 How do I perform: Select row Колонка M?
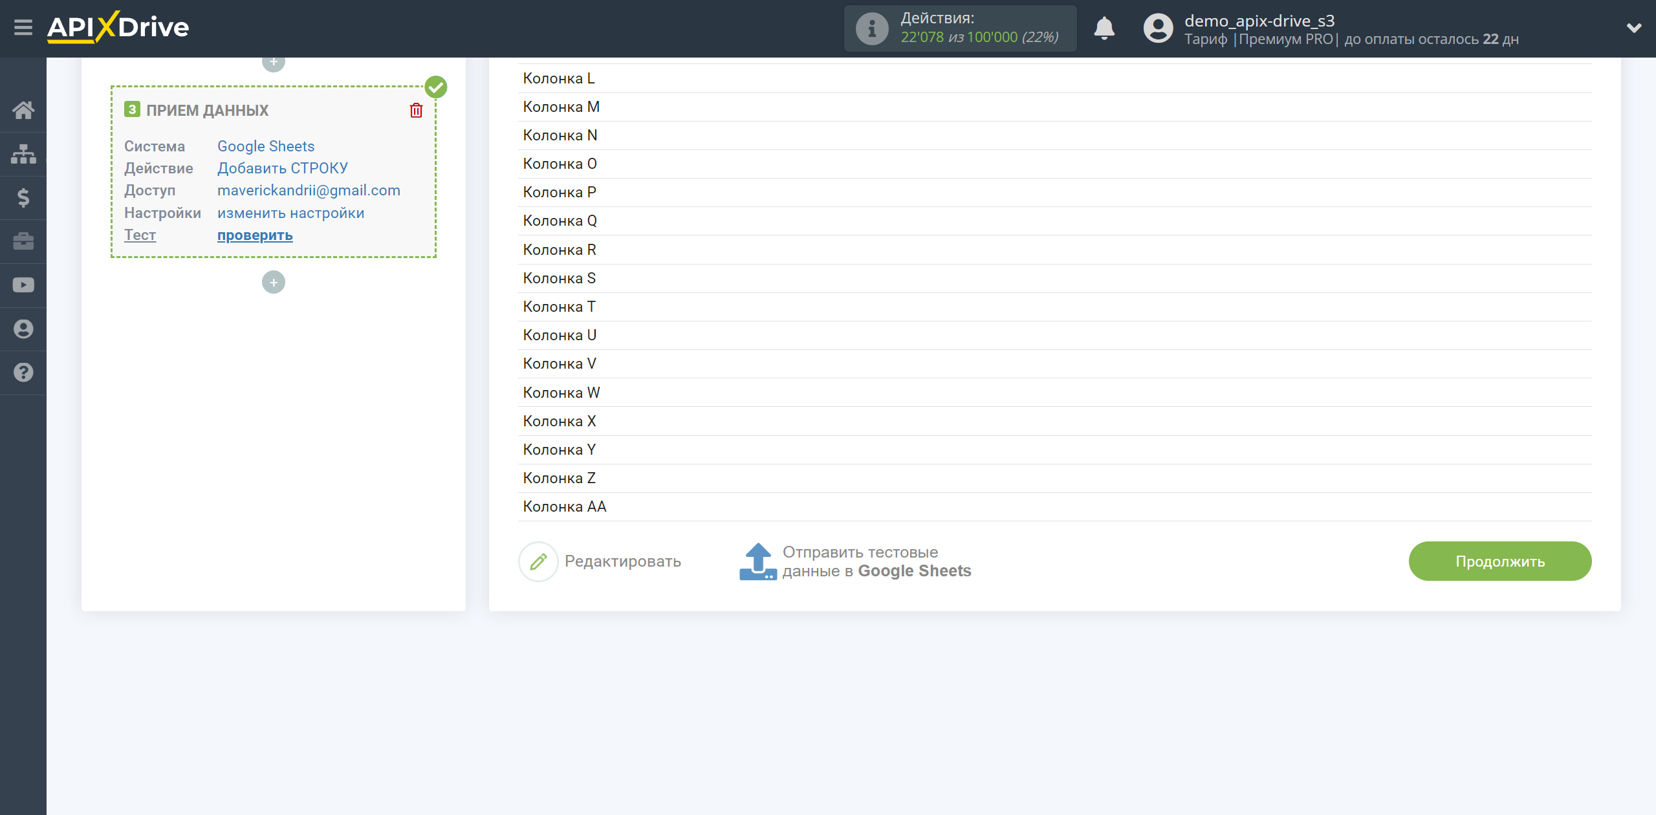[x=1054, y=107]
